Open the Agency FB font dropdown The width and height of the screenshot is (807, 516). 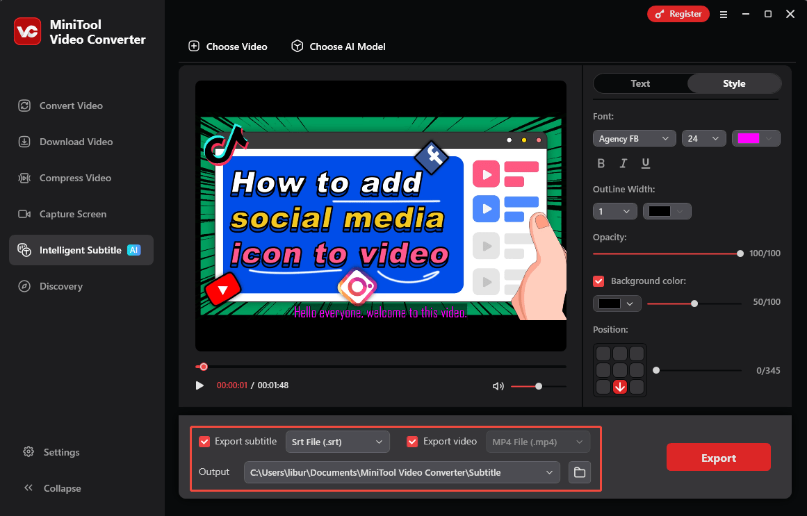pos(634,138)
